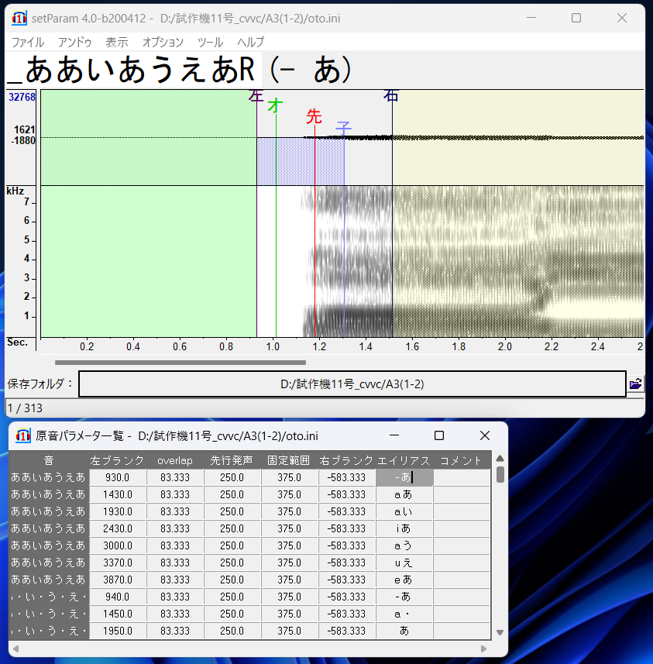Open the ヘルプ menu
Image resolution: width=653 pixels, height=664 pixels.
pos(250,42)
